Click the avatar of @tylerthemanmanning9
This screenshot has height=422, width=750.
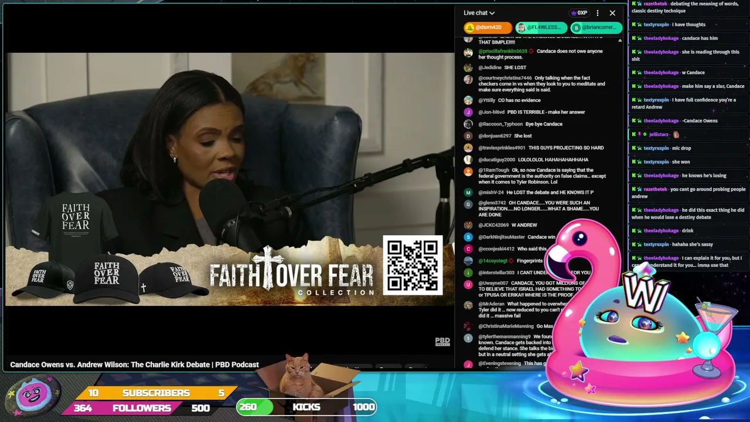click(x=468, y=338)
